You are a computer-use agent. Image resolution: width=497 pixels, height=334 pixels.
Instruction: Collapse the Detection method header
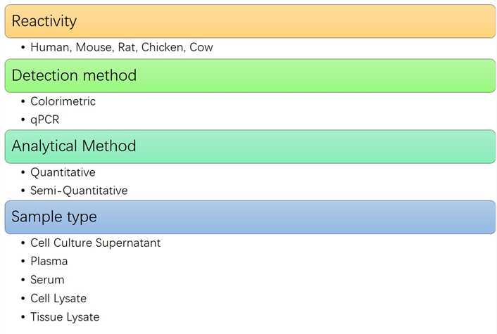click(x=249, y=75)
